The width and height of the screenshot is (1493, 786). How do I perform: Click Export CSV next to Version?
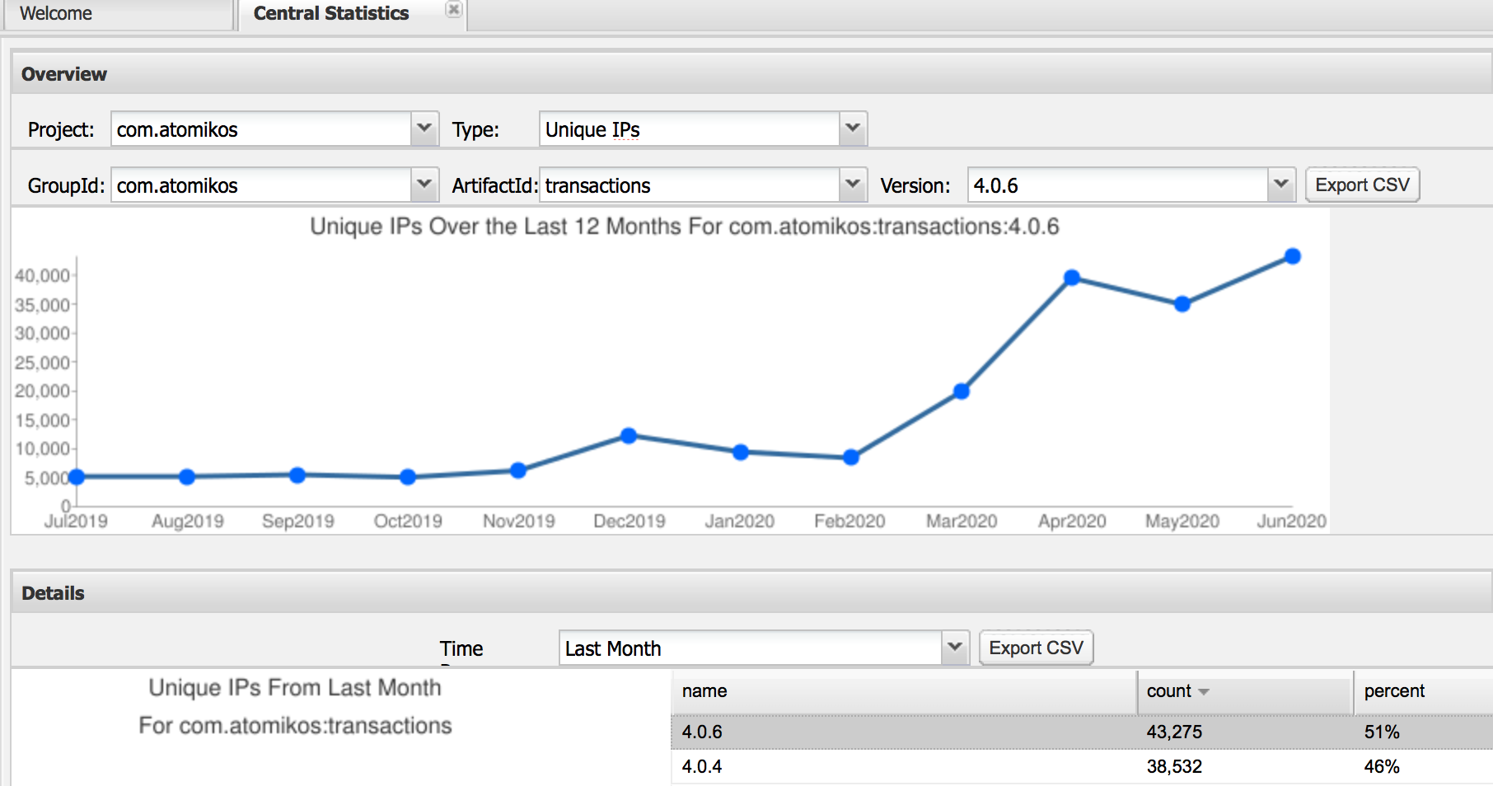click(x=1362, y=185)
